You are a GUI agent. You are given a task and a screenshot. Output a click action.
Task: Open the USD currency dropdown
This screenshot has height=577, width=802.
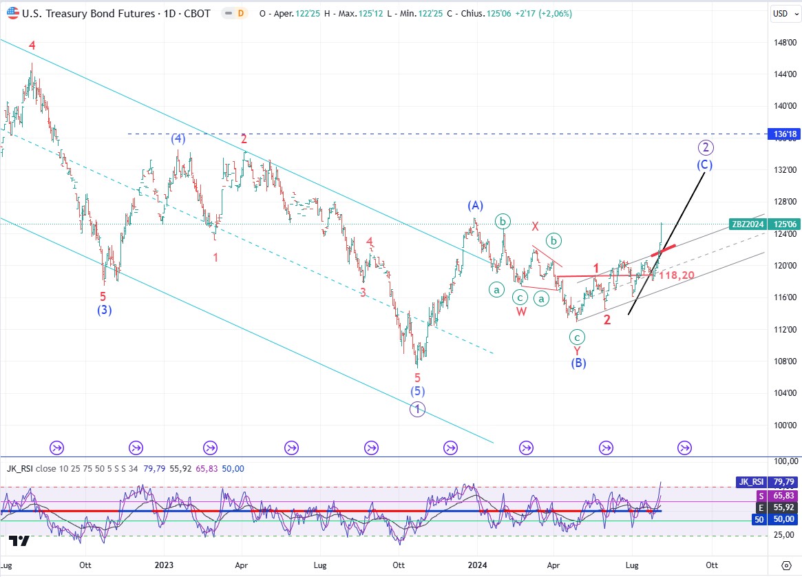tap(785, 13)
